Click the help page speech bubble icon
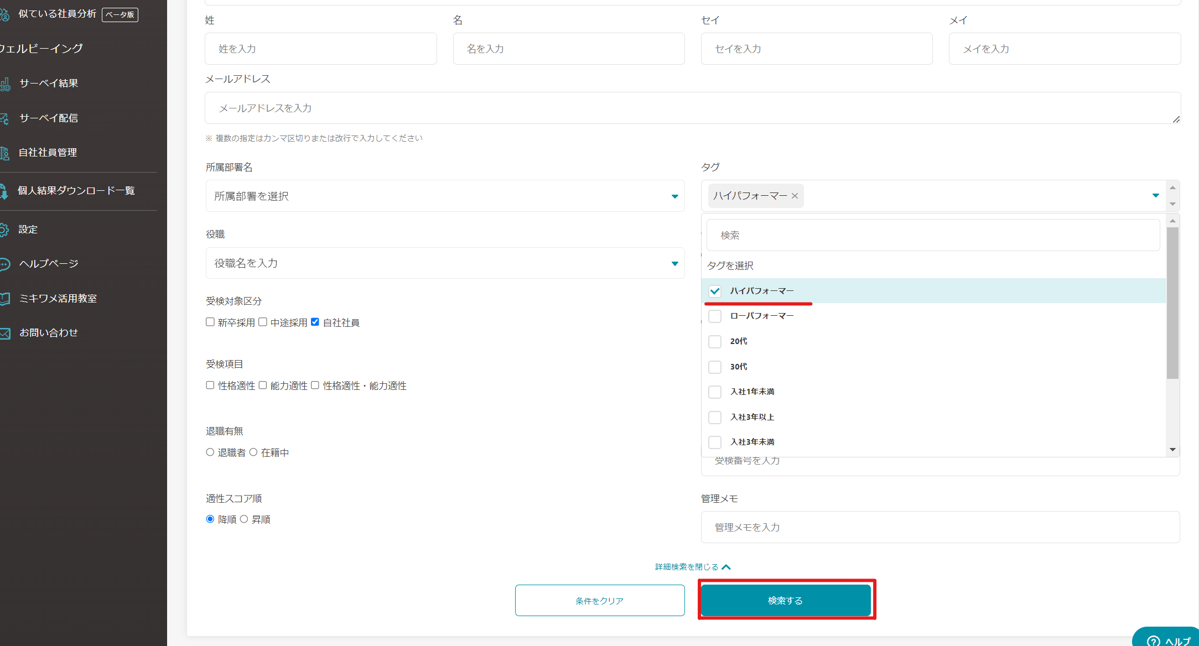Screen dimensions: 1199x646 point(4,264)
